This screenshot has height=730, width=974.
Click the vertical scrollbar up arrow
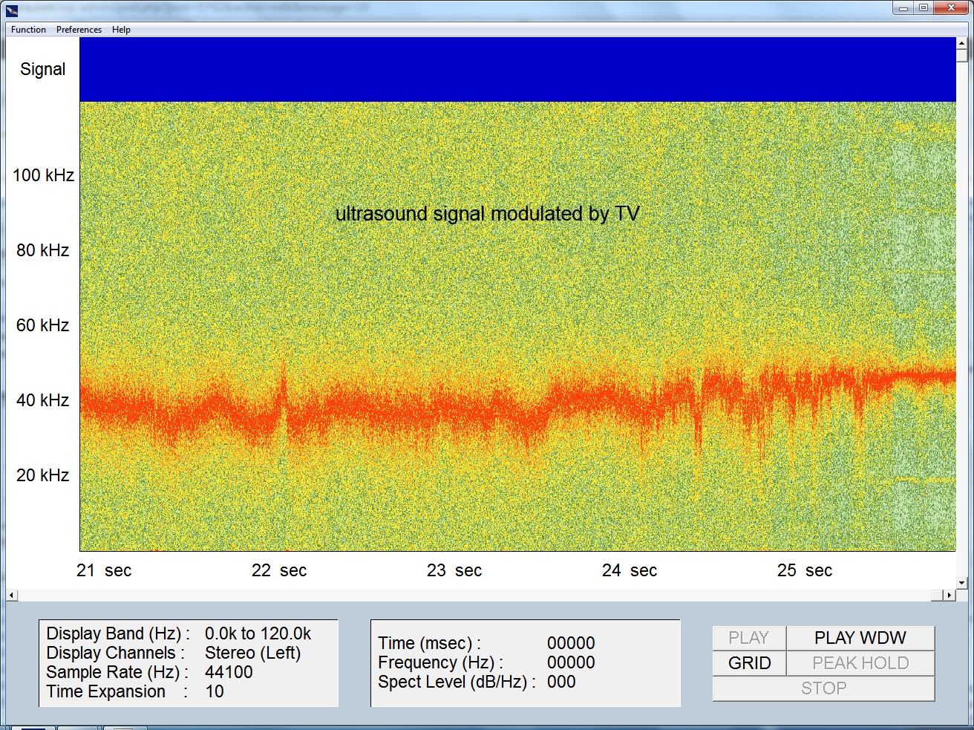(961, 42)
